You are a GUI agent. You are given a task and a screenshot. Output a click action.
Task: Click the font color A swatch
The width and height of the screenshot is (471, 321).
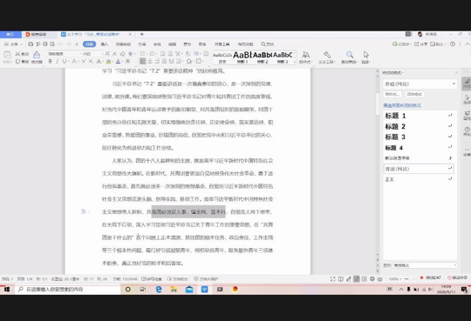(x=118, y=62)
